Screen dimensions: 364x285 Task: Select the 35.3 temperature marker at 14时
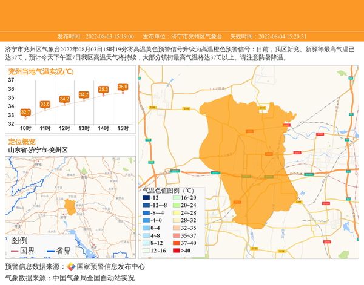tap(103, 89)
